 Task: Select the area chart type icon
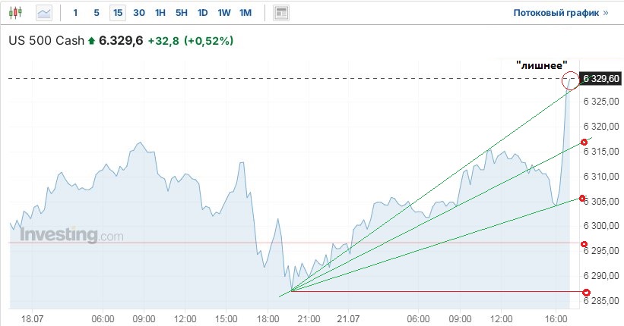tap(44, 13)
